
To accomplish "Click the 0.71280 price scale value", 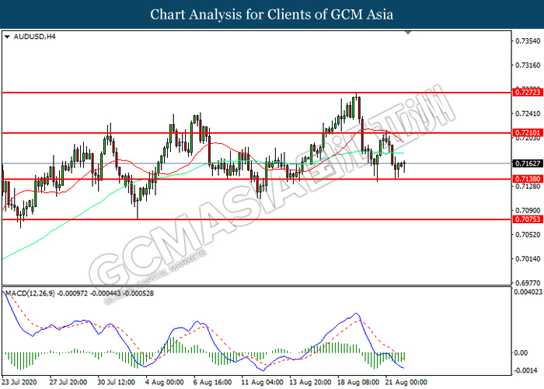I will click(528, 187).
